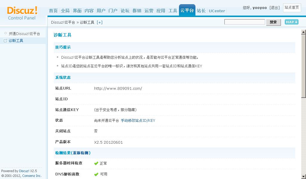Click the 站点ID row label
This screenshot has width=306, height=179.
coord(62,99)
